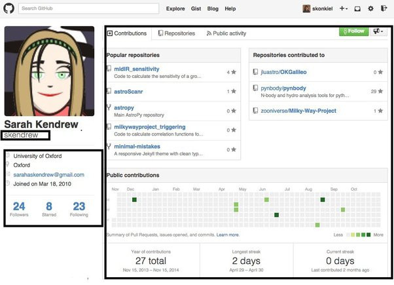Open account settings gear icon
Image resolution: width=394 pixels, height=285 pixels.
click(x=370, y=9)
